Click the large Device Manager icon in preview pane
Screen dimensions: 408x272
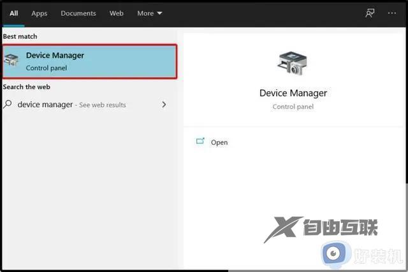pos(293,63)
